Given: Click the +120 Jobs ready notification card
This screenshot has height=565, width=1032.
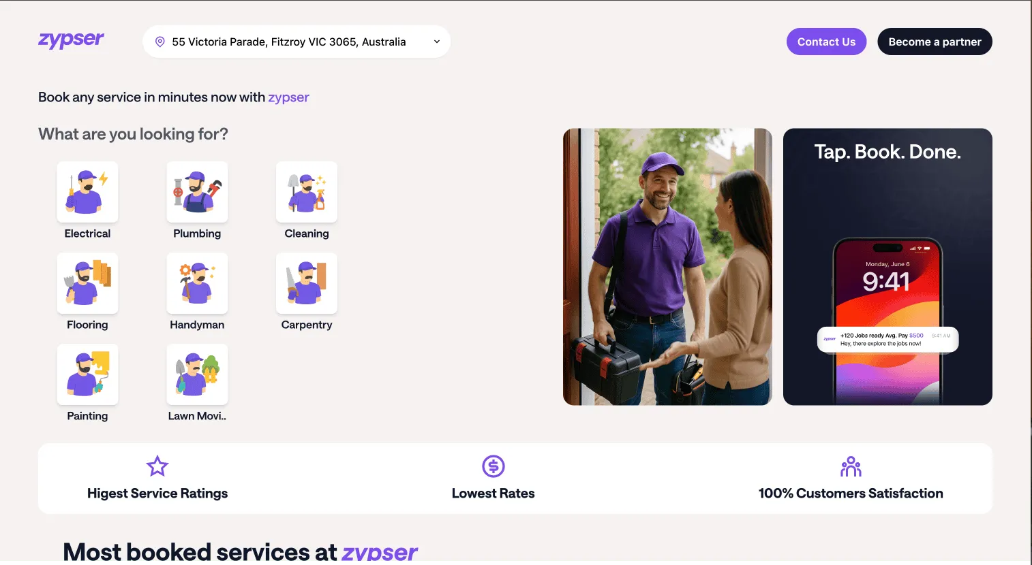Looking at the screenshot, I should point(887,340).
